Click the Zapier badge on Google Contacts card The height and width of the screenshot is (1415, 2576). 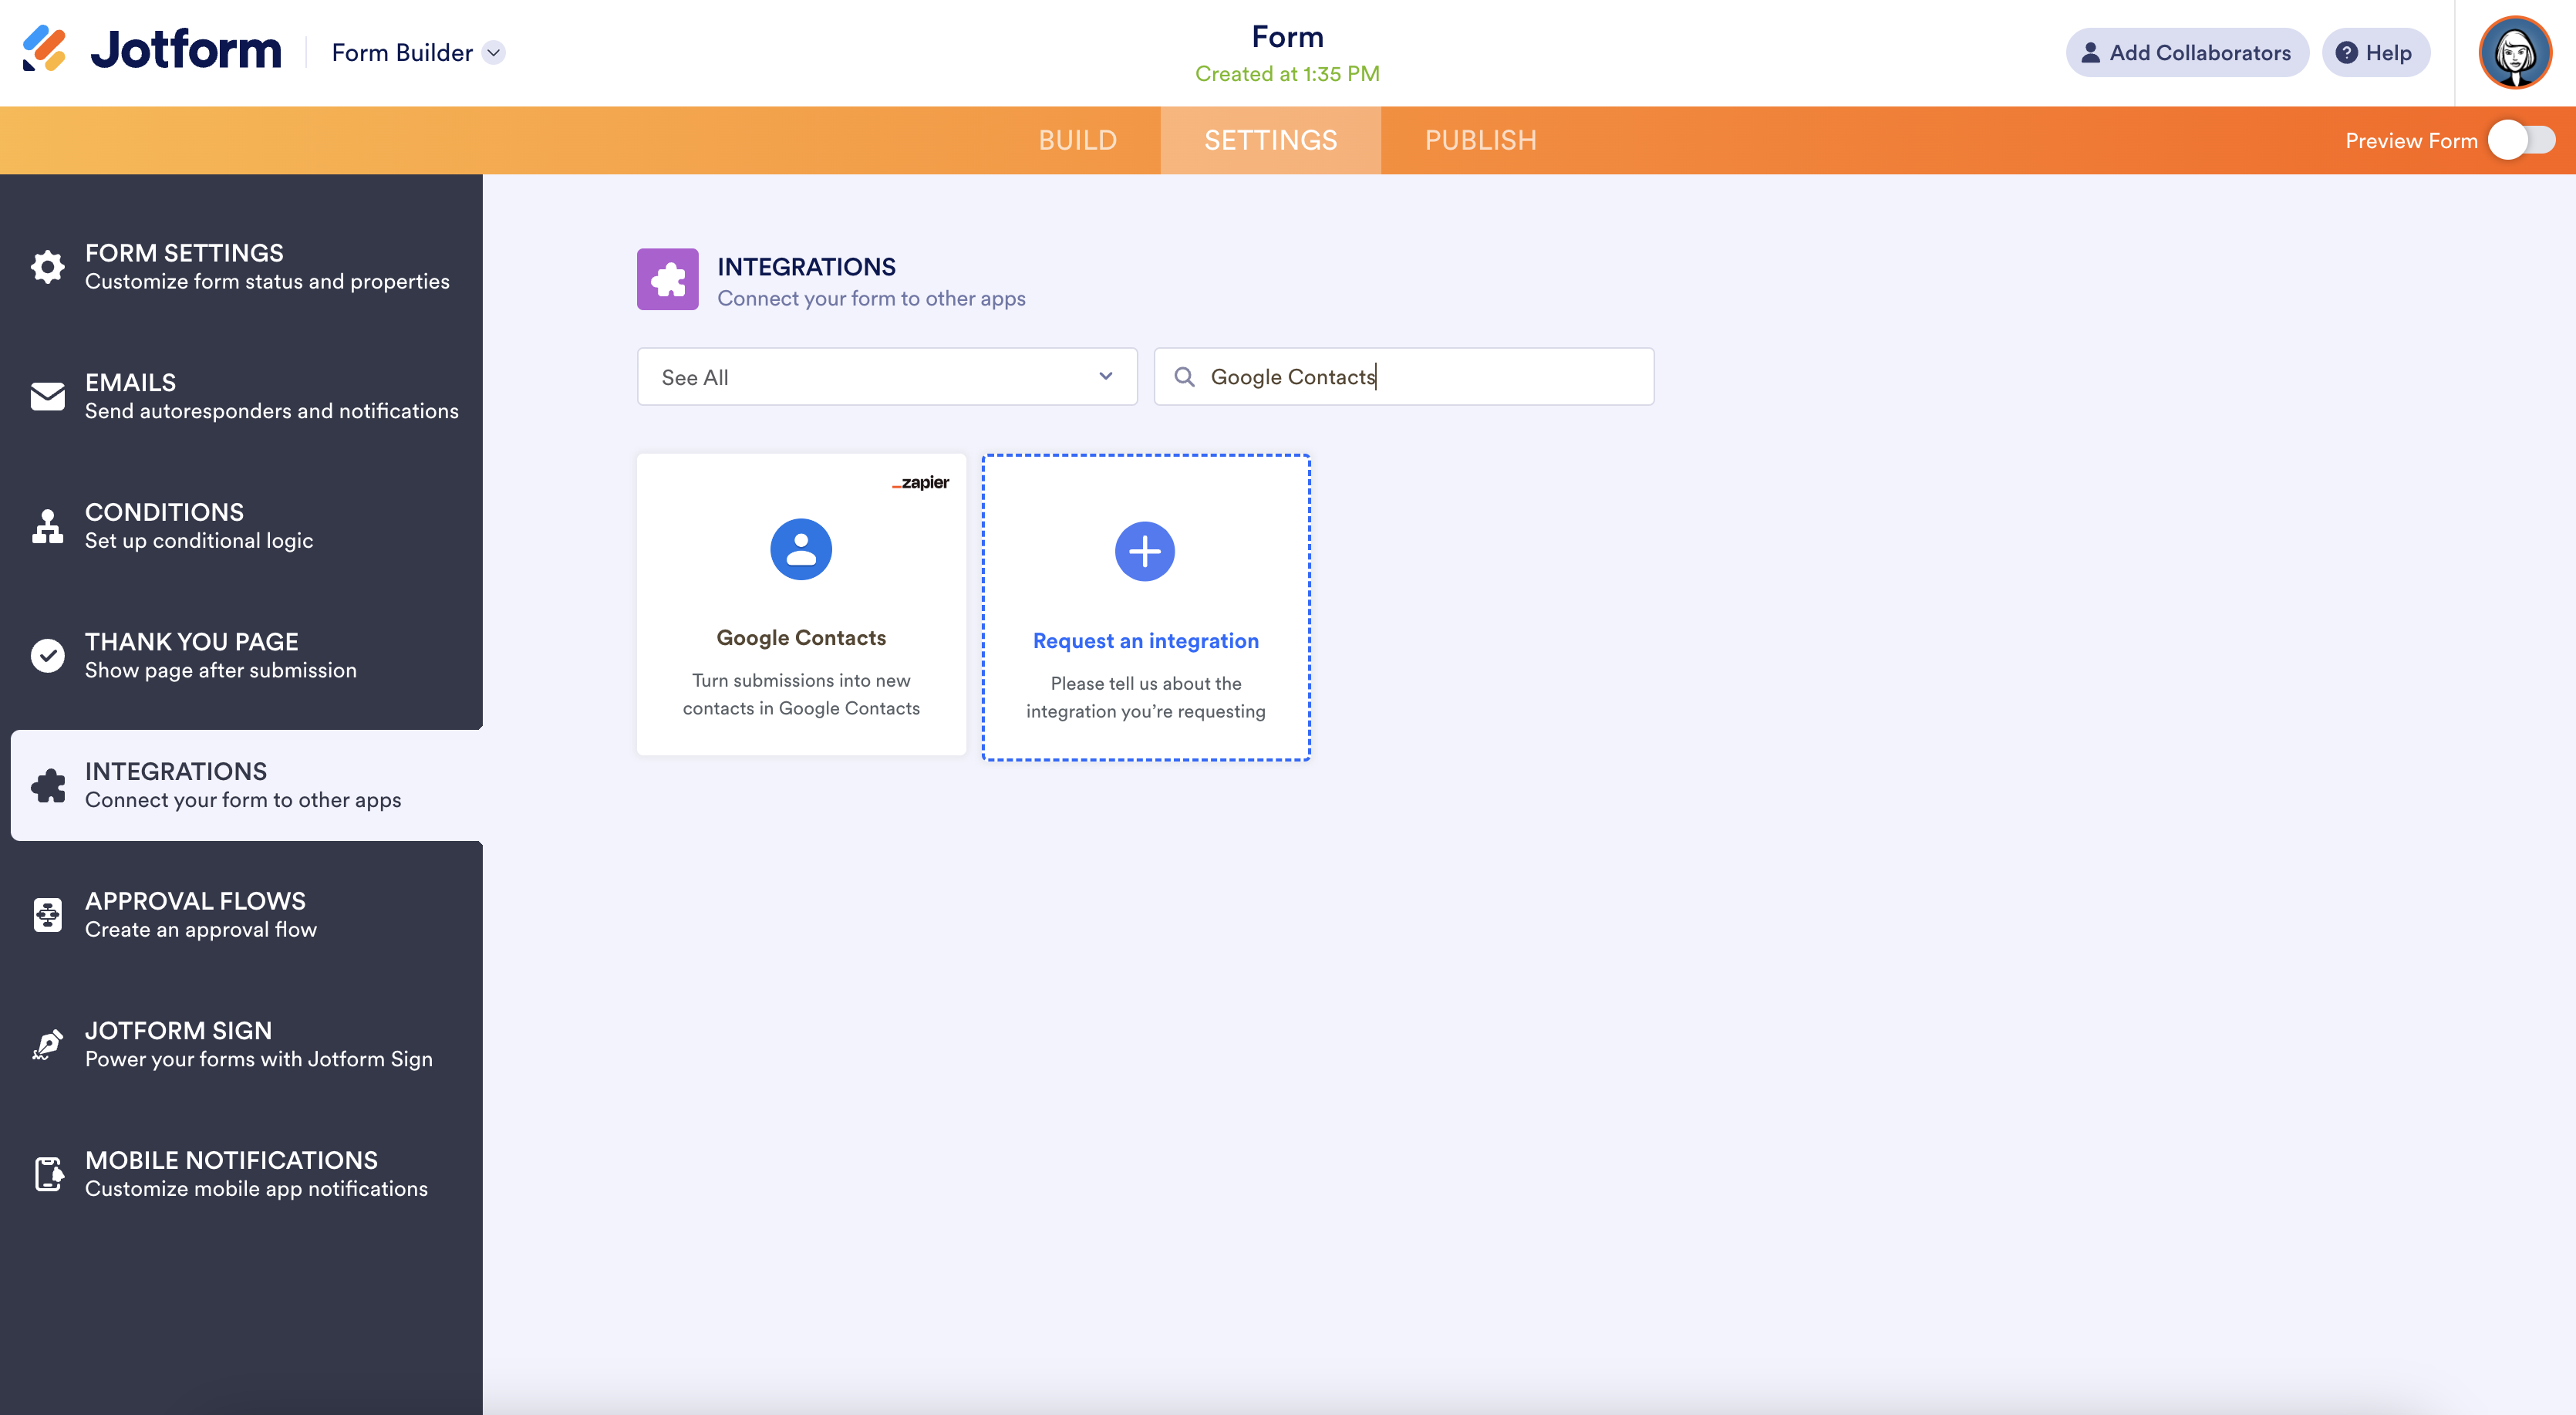click(x=920, y=482)
